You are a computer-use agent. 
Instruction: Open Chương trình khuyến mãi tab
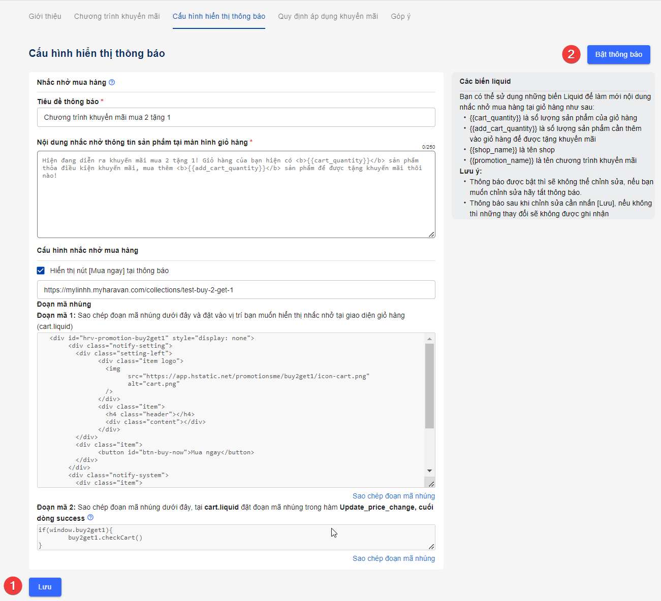pyautogui.click(x=117, y=16)
